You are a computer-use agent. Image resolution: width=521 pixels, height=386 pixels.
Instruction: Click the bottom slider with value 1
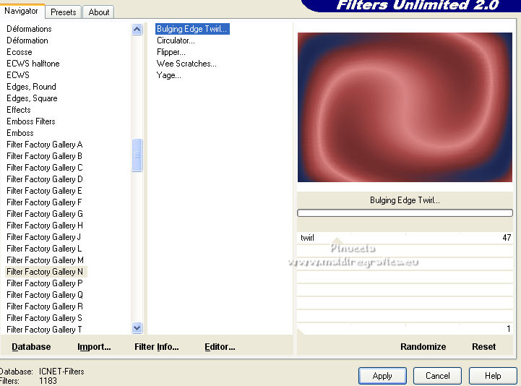tap(405, 329)
